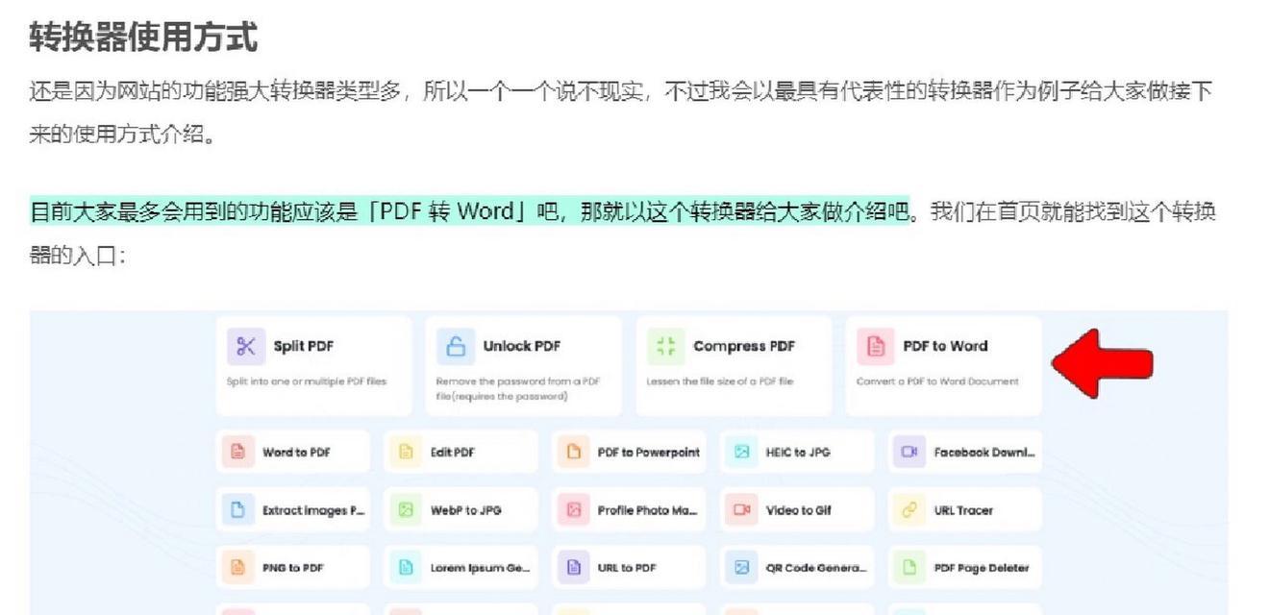Click the Video to Gif label text
Viewport: 1270px width, 615px height.
tap(799, 510)
